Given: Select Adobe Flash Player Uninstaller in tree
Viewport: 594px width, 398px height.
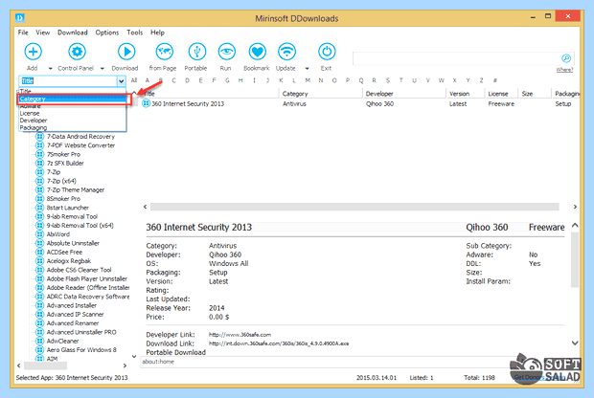Looking at the screenshot, I should (x=87, y=278).
